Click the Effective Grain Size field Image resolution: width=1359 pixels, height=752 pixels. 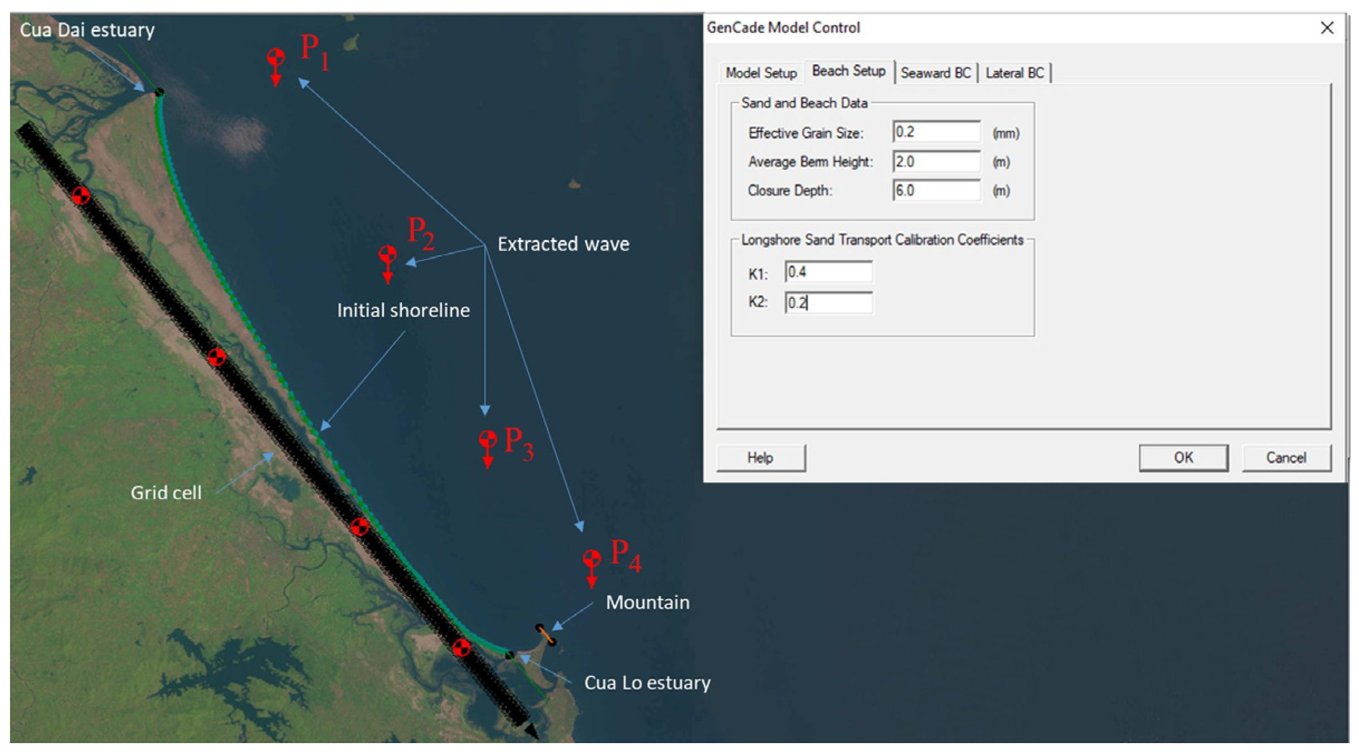pyautogui.click(x=935, y=133)
